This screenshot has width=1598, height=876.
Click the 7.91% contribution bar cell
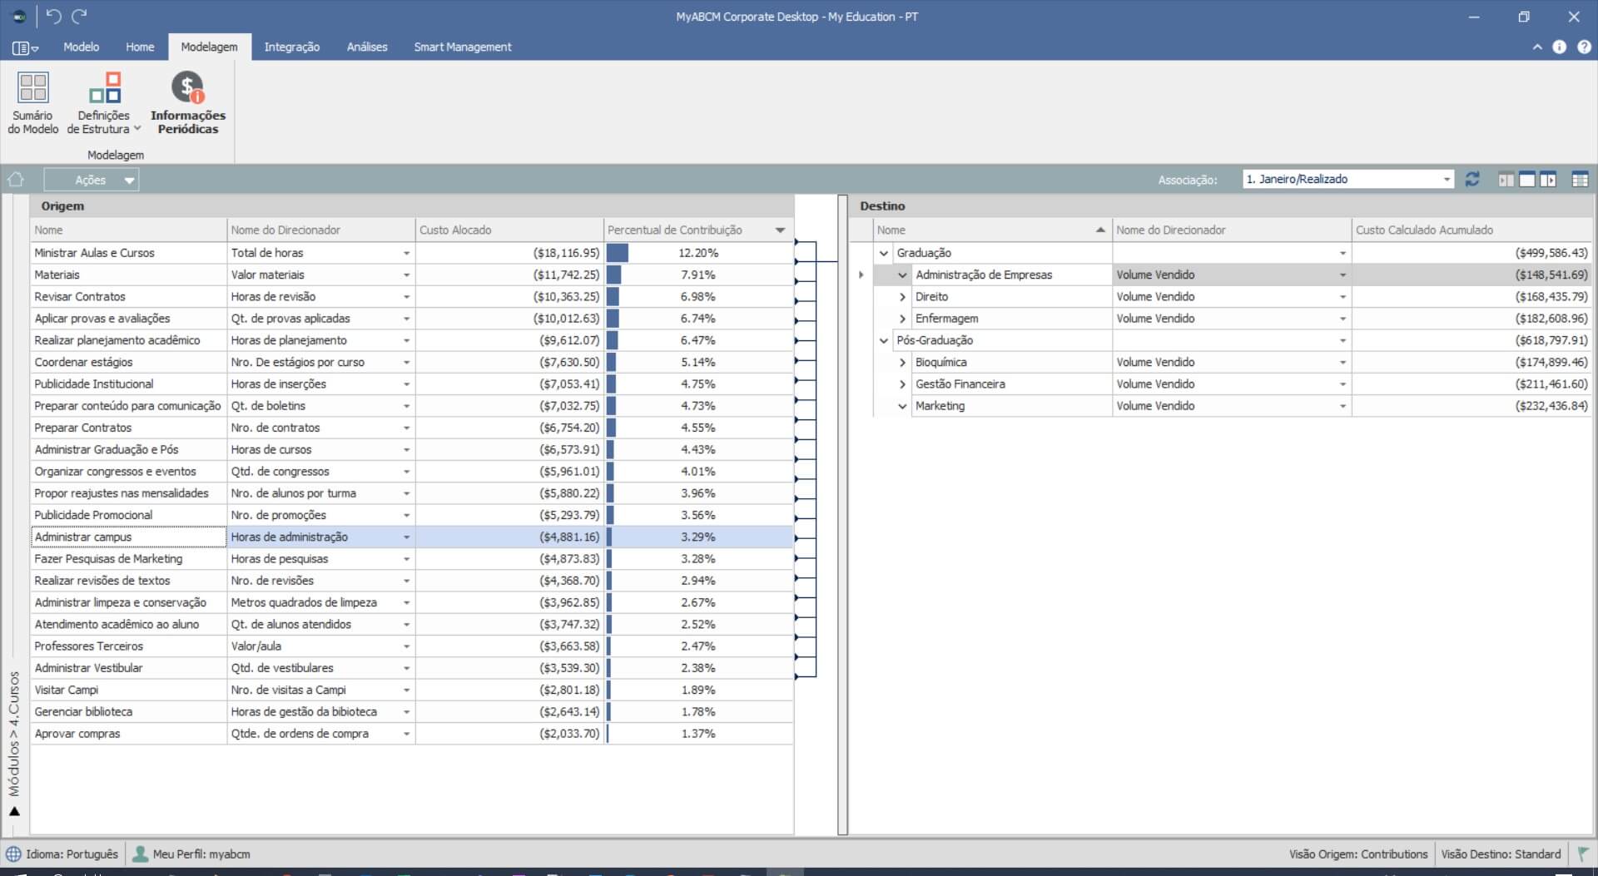(698, 275)
